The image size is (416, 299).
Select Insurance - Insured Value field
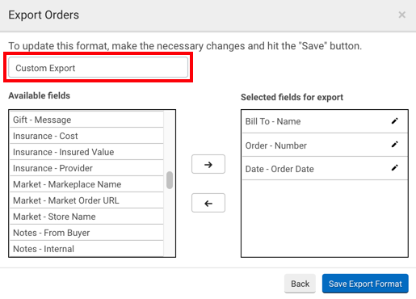click(x=86, y=152)
